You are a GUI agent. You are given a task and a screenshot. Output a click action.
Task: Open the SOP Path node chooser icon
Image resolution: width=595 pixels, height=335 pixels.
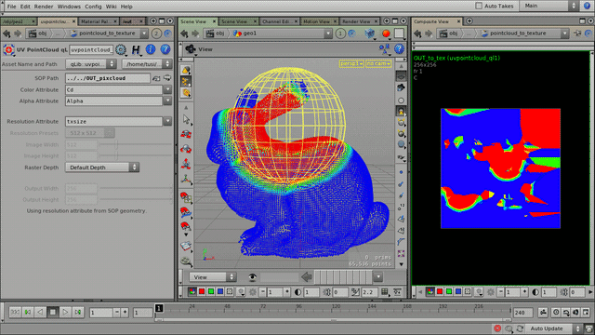156,78
